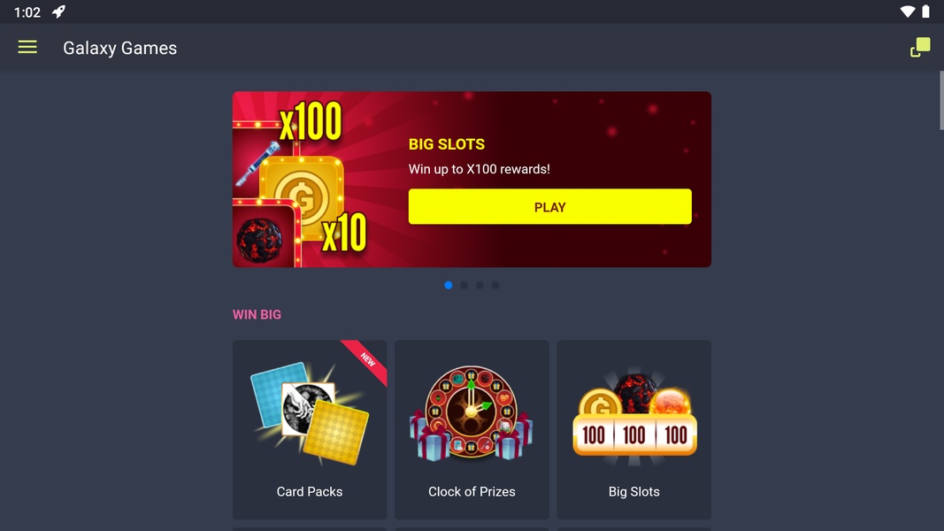944x531 pixels.
Task: Click the vertical scrollbar on the right
Action: [x=941, y=100]
